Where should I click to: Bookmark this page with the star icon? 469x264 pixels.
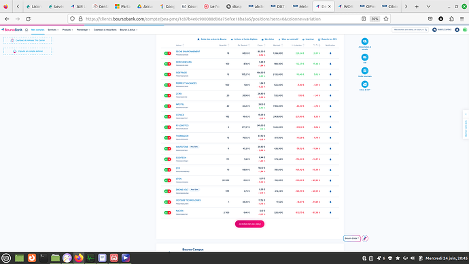point(386,19)
